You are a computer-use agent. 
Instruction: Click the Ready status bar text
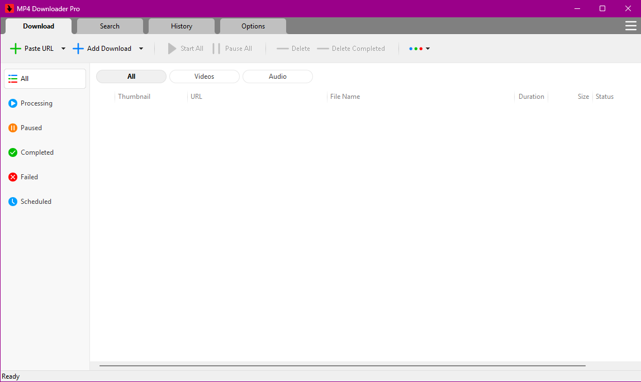(x=11, y=376)
